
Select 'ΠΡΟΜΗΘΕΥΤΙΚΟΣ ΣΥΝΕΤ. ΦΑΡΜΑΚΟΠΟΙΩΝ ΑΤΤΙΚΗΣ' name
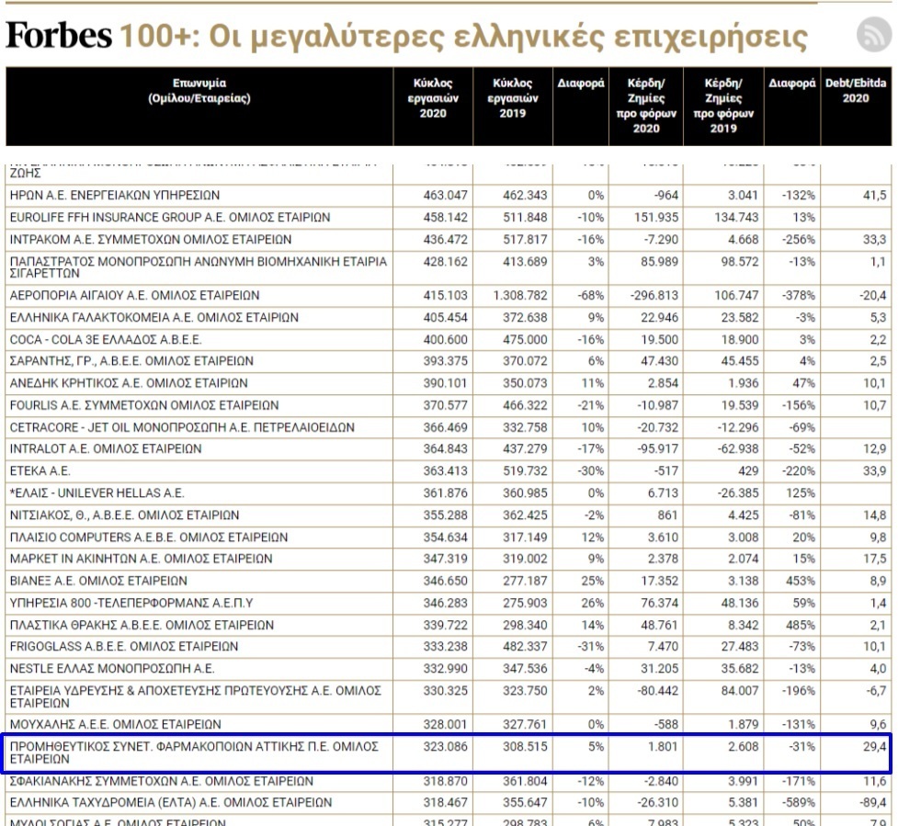(194, 752)
